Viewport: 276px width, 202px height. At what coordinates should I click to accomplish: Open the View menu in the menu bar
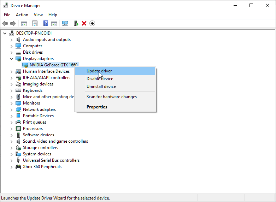[x=38, y=15]
